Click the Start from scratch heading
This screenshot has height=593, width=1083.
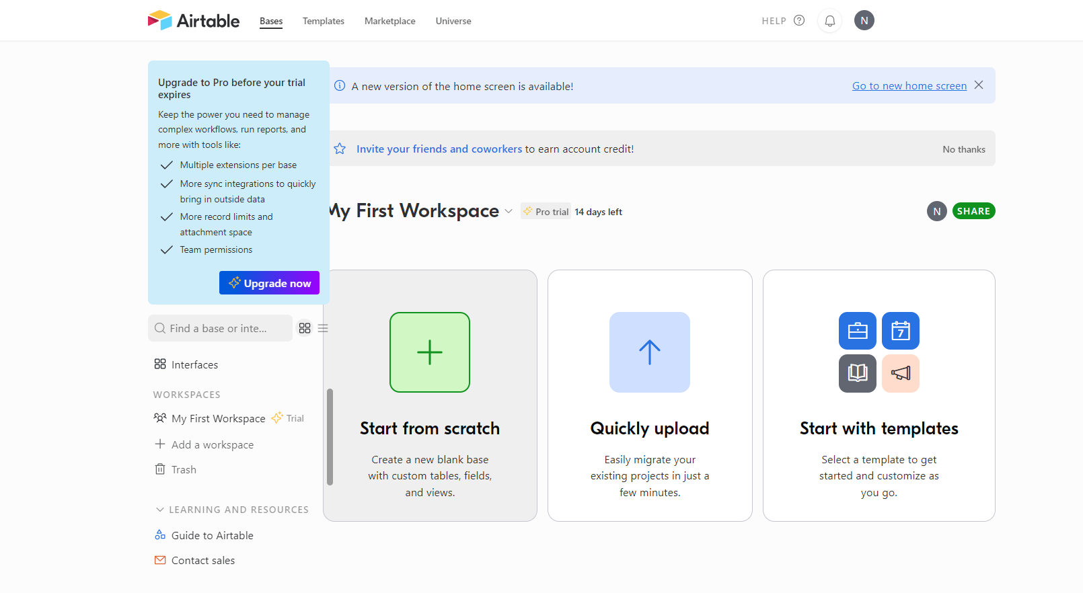point(430,428)
